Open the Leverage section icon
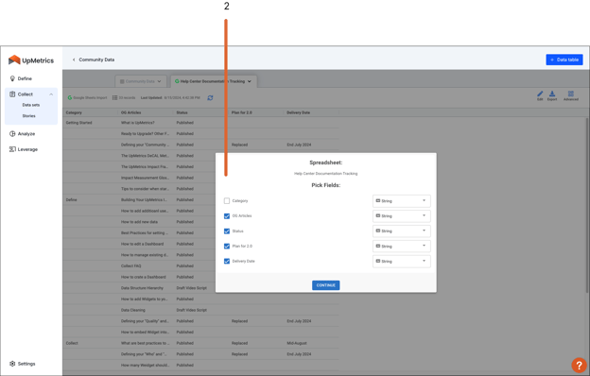Viewport: 590px width, 376px height. 12,149
